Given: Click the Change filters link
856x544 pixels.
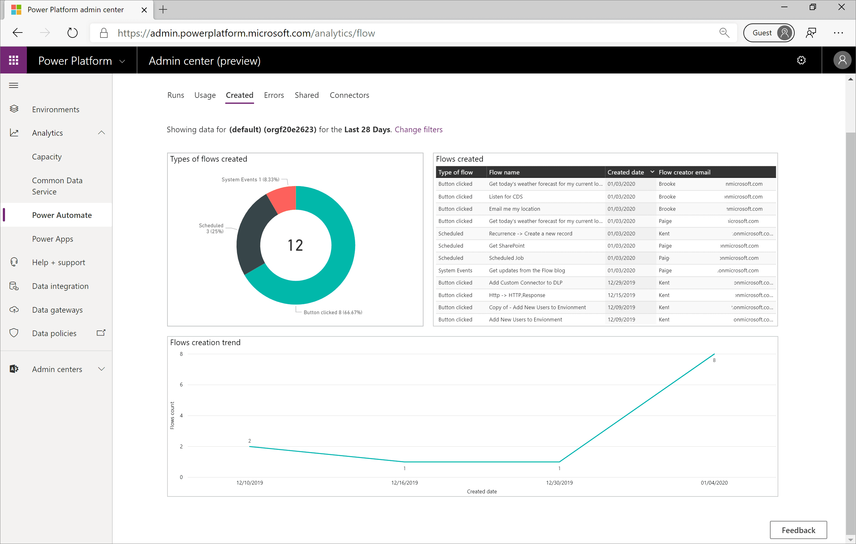Looking at the screenshot, I should (x=418, y=129).
